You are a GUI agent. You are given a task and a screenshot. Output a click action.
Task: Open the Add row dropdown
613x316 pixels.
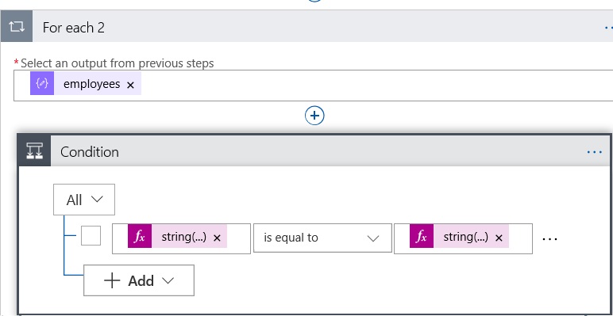139,280
